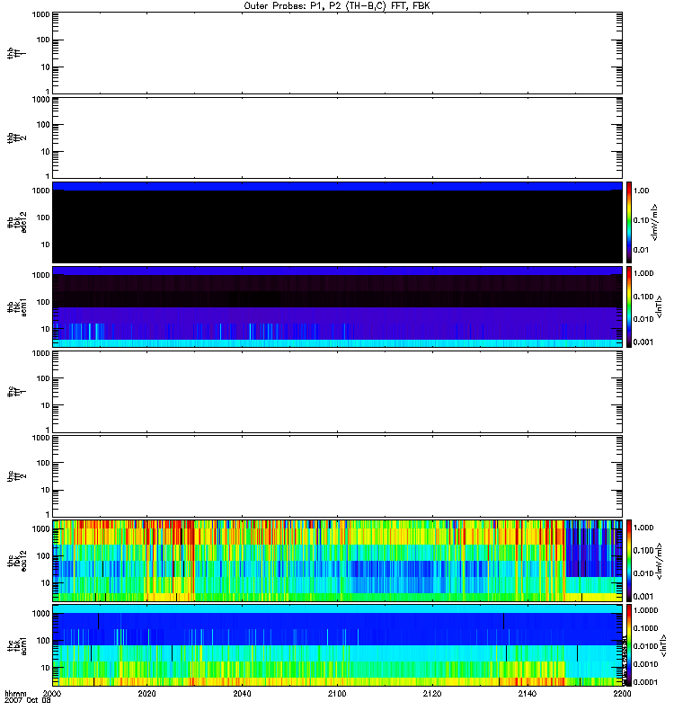The image size is (674, 719).
Task: Click the black thb fbk edc12 spectrogram
Action: [x=337, y=222]
